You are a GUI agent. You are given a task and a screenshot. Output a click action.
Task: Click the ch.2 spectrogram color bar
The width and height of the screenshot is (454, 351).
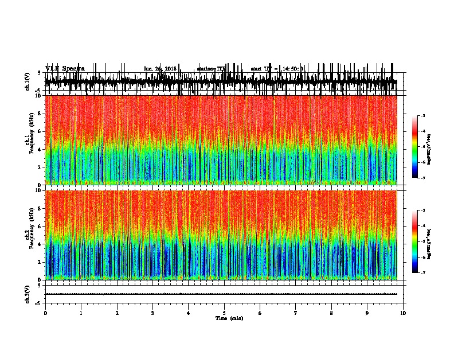[415, 241]
